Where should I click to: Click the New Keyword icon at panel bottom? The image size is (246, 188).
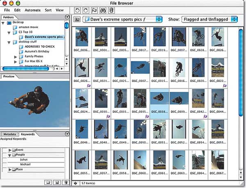click(57, 182)
